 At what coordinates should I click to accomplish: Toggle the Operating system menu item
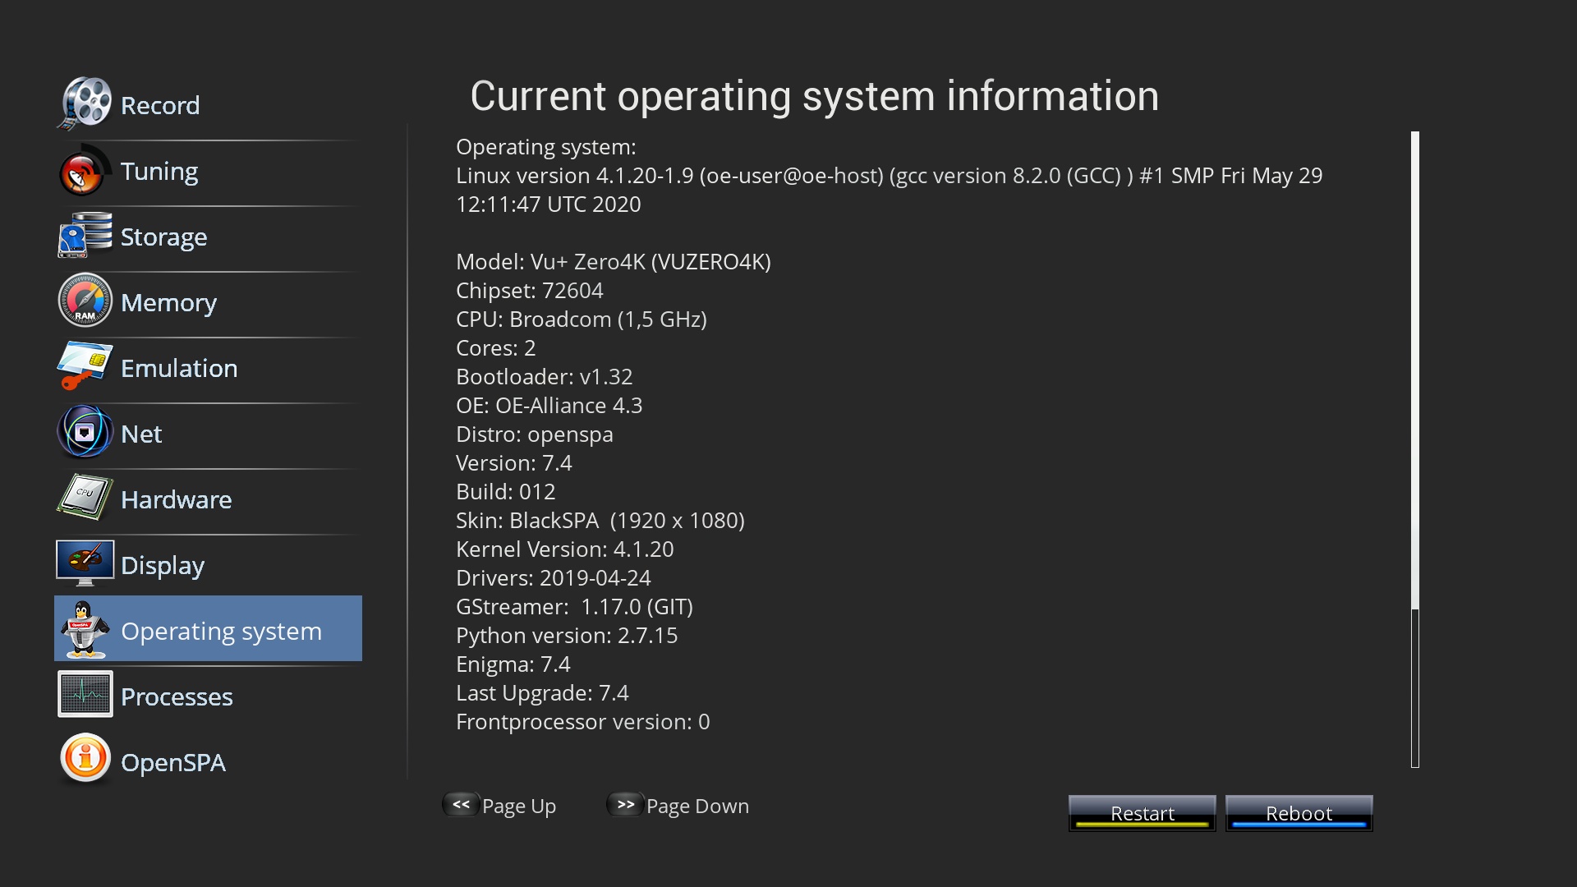click(208, 628)
